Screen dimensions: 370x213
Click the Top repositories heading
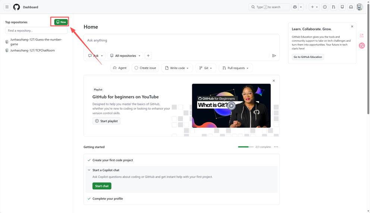(x=16, y=22)
